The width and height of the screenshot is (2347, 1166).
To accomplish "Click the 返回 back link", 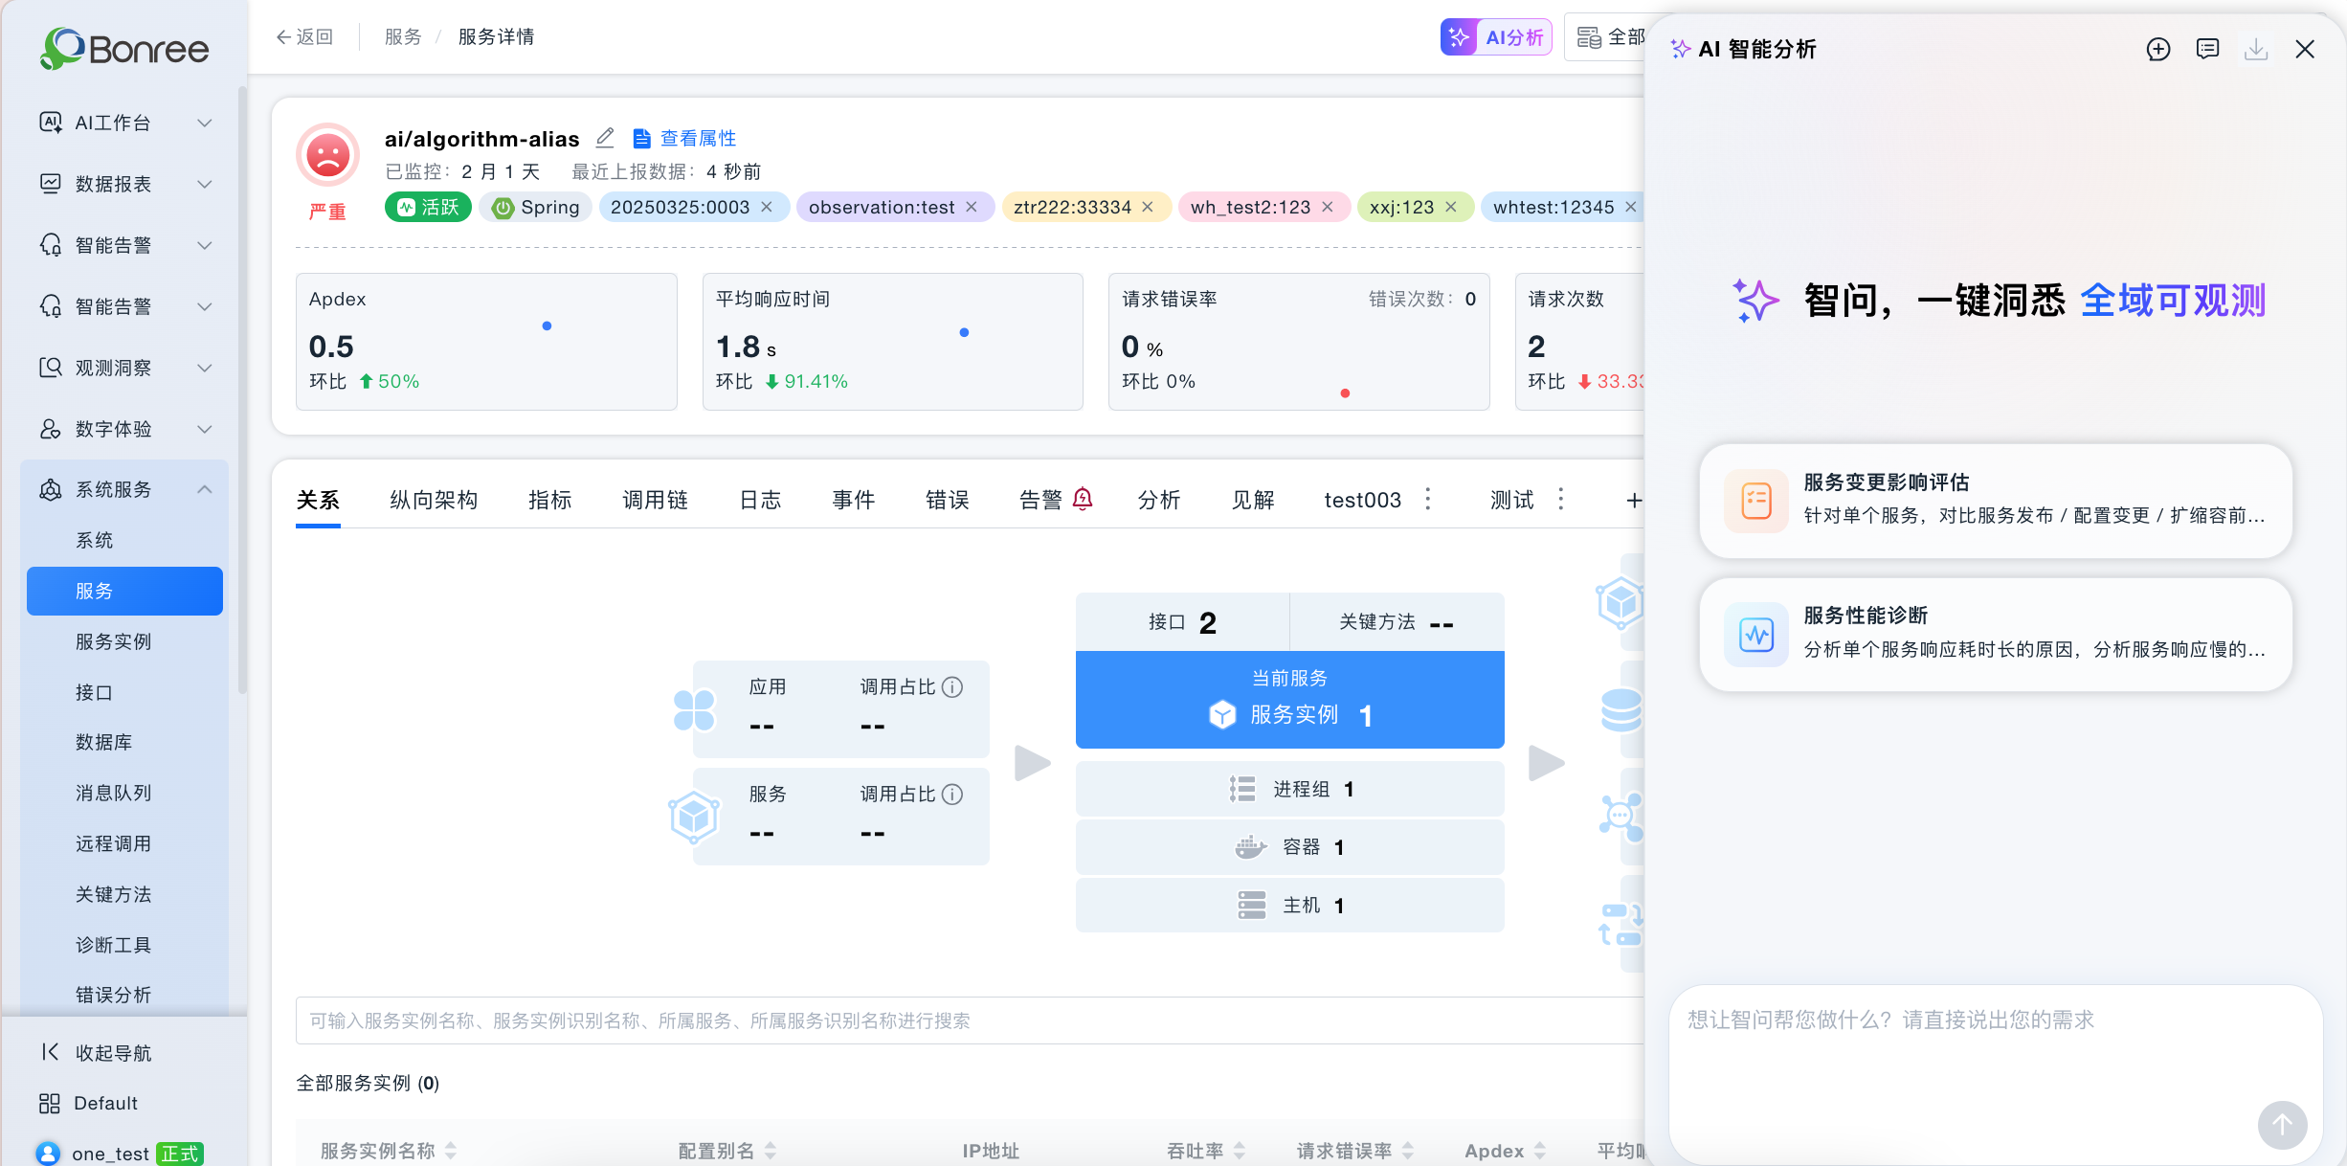I will tap(304, 36).
